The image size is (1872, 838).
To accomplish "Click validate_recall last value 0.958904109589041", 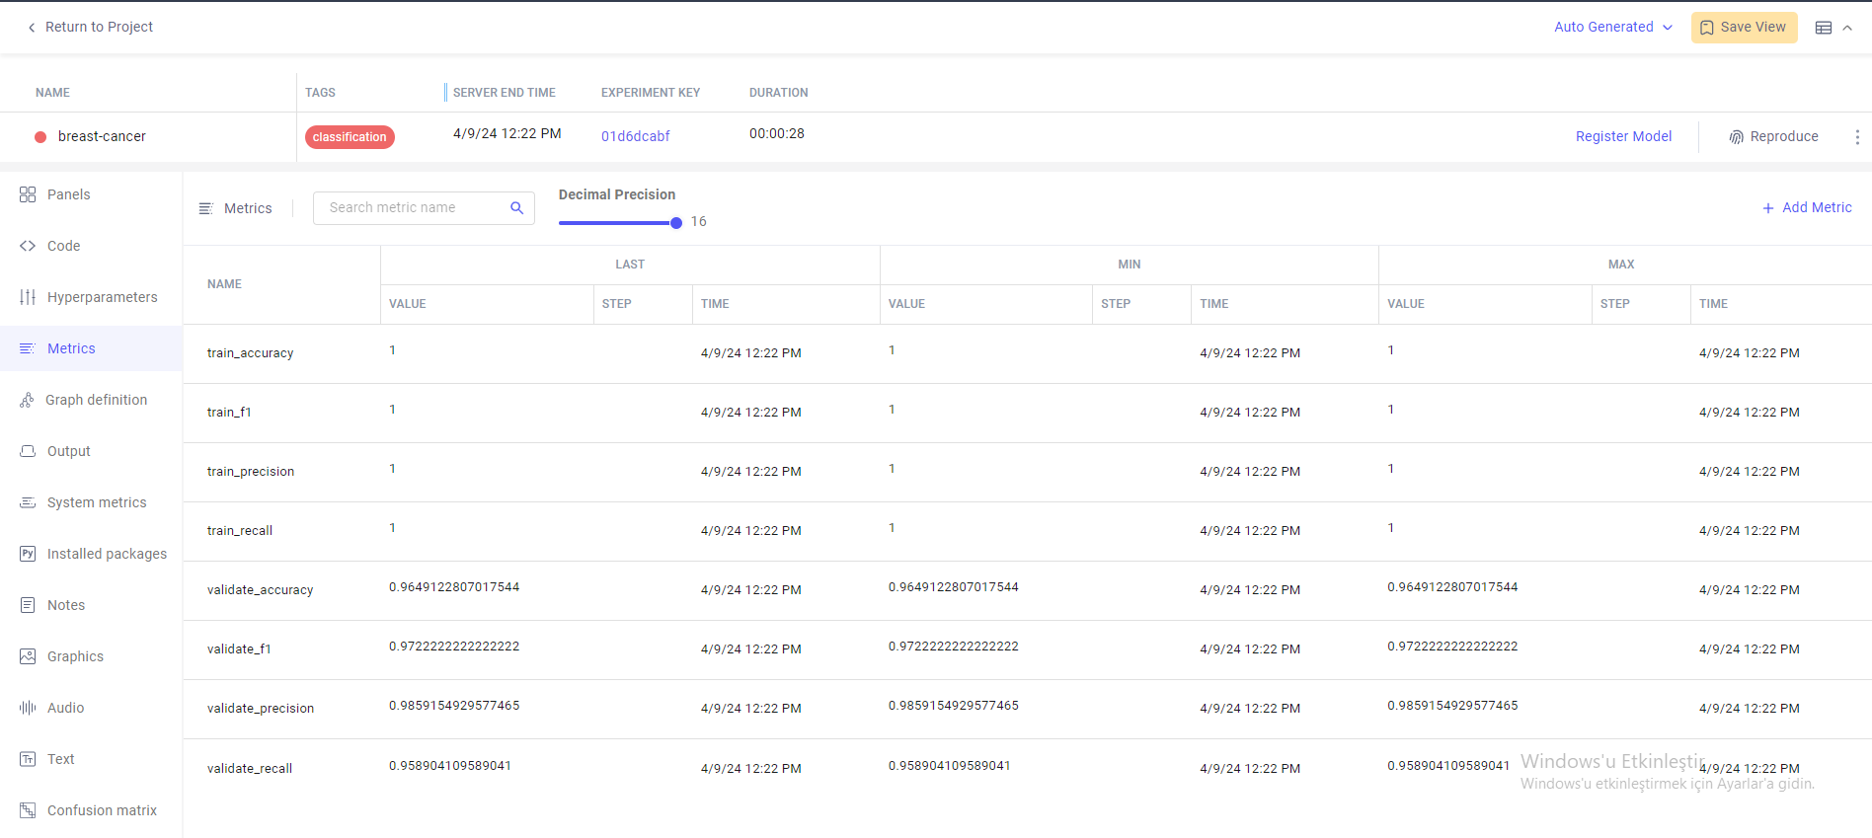I will coord(450,766).
